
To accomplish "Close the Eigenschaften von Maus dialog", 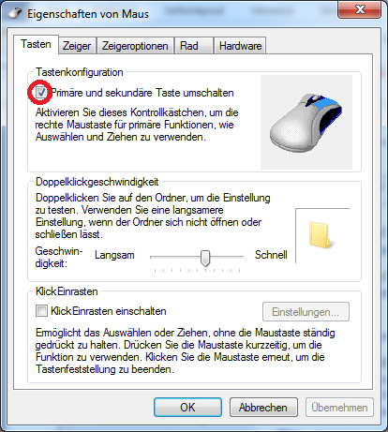I will (x=360, y=9).
